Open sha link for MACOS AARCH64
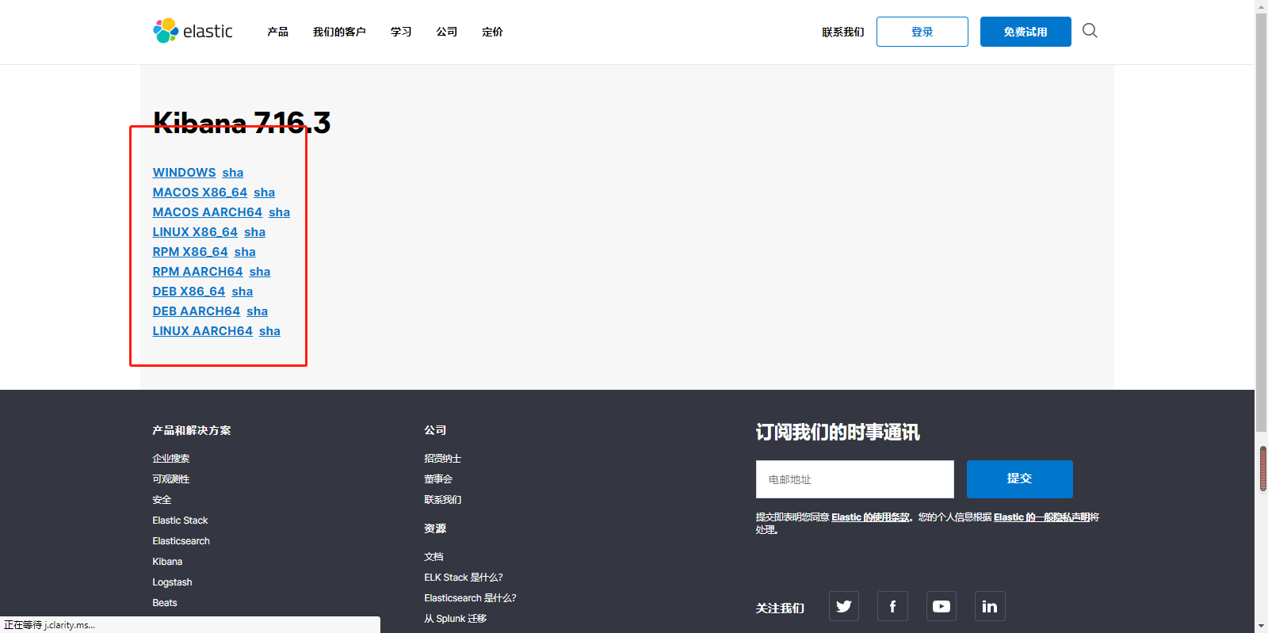The height and width of the screenshot is (633, 1268). (280, 212)
